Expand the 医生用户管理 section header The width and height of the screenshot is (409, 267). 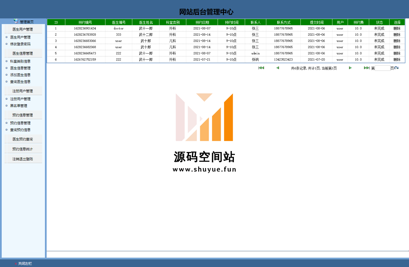[23, 29]
